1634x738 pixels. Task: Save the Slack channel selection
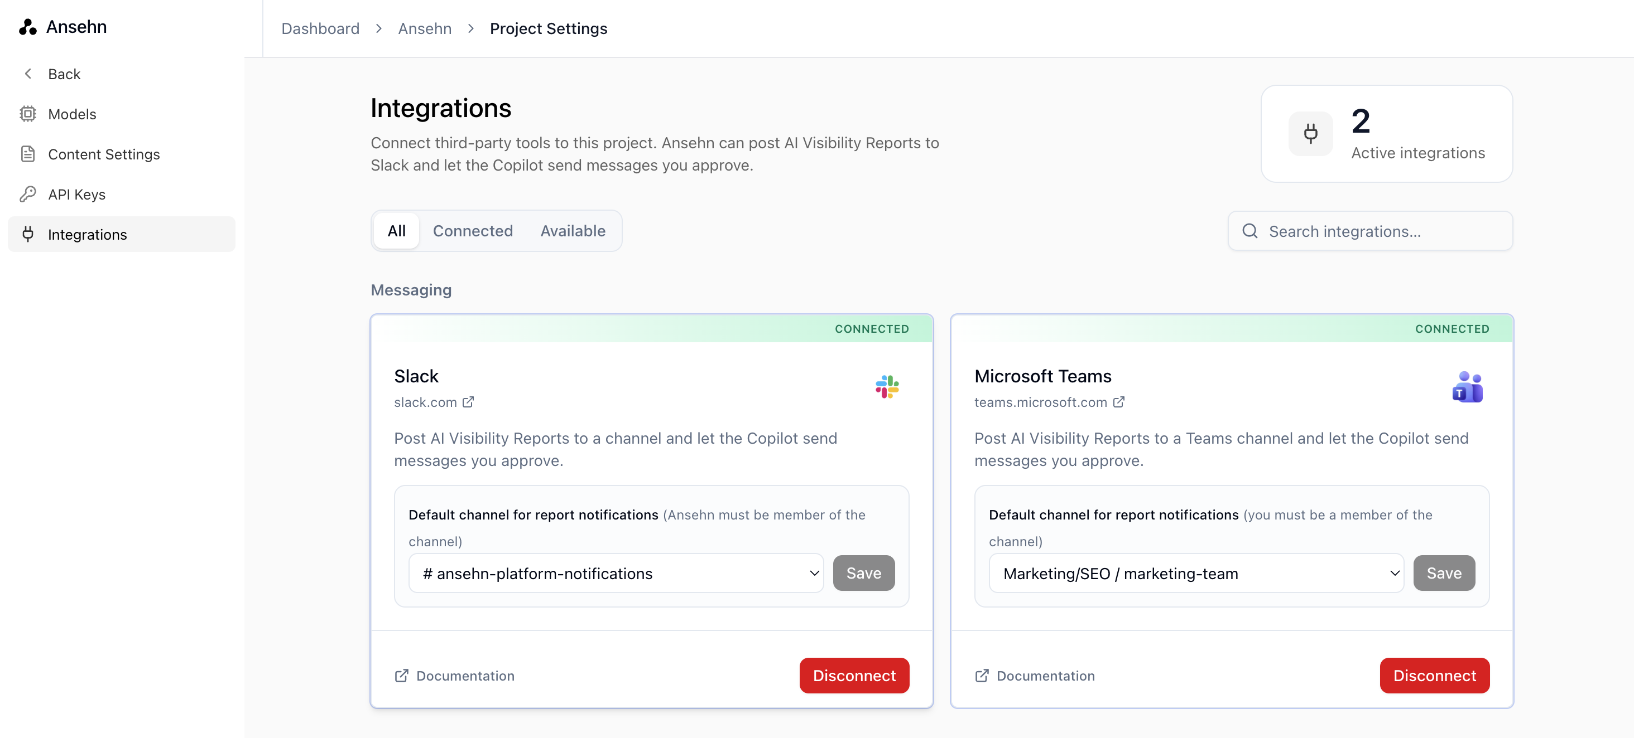(x=863, y=574)
